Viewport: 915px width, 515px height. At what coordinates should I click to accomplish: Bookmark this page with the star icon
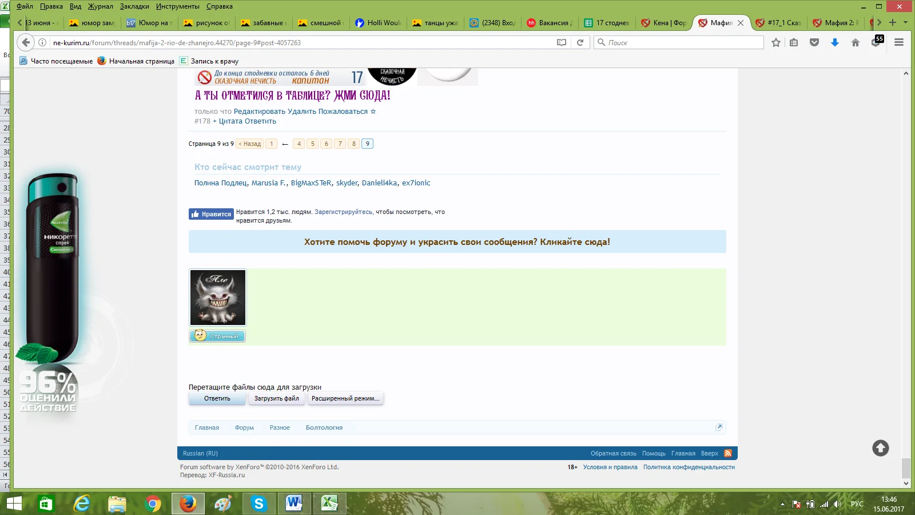coord(776,42)
